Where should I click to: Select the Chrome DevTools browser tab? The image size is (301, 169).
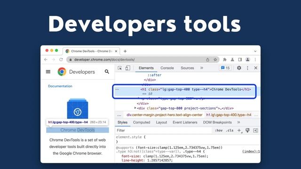point(91,51)
